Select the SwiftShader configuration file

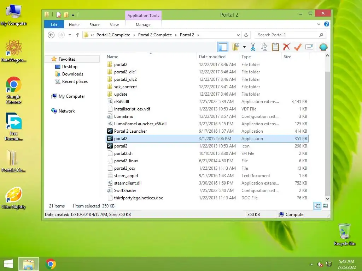[207, 190]
